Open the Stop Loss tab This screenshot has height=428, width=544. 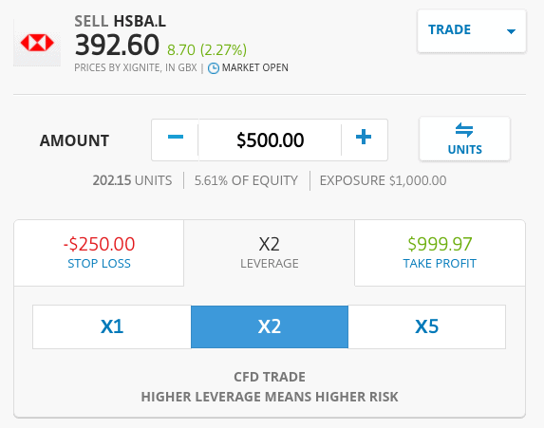(99, 252)
